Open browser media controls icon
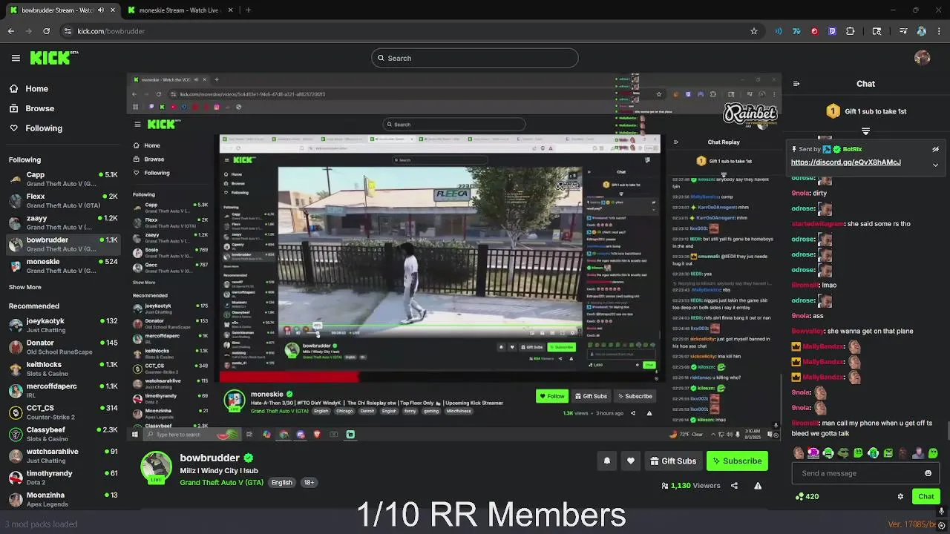 coord(903,31)
